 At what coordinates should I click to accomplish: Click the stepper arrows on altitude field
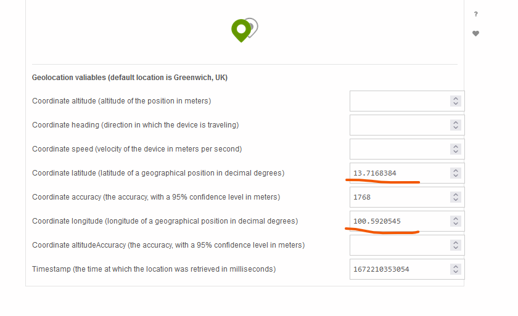(x=456, y=101)
